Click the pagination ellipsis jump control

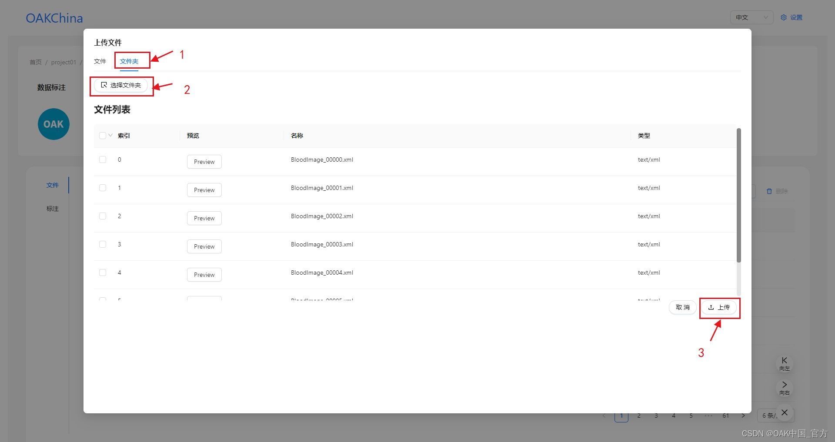coord(708,415)
